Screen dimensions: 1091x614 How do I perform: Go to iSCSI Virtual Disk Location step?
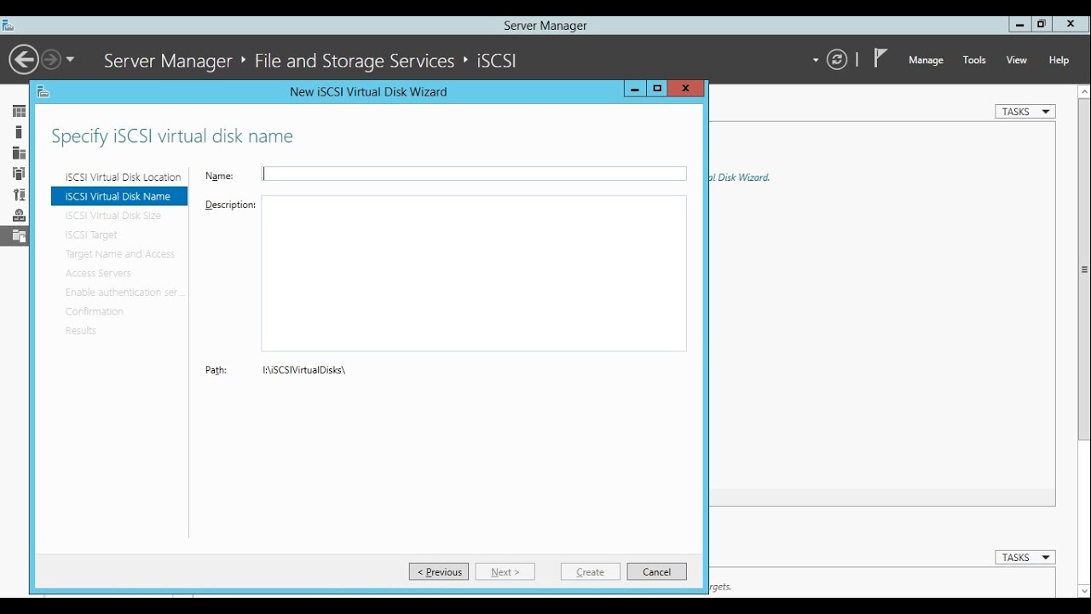point(123,177)
